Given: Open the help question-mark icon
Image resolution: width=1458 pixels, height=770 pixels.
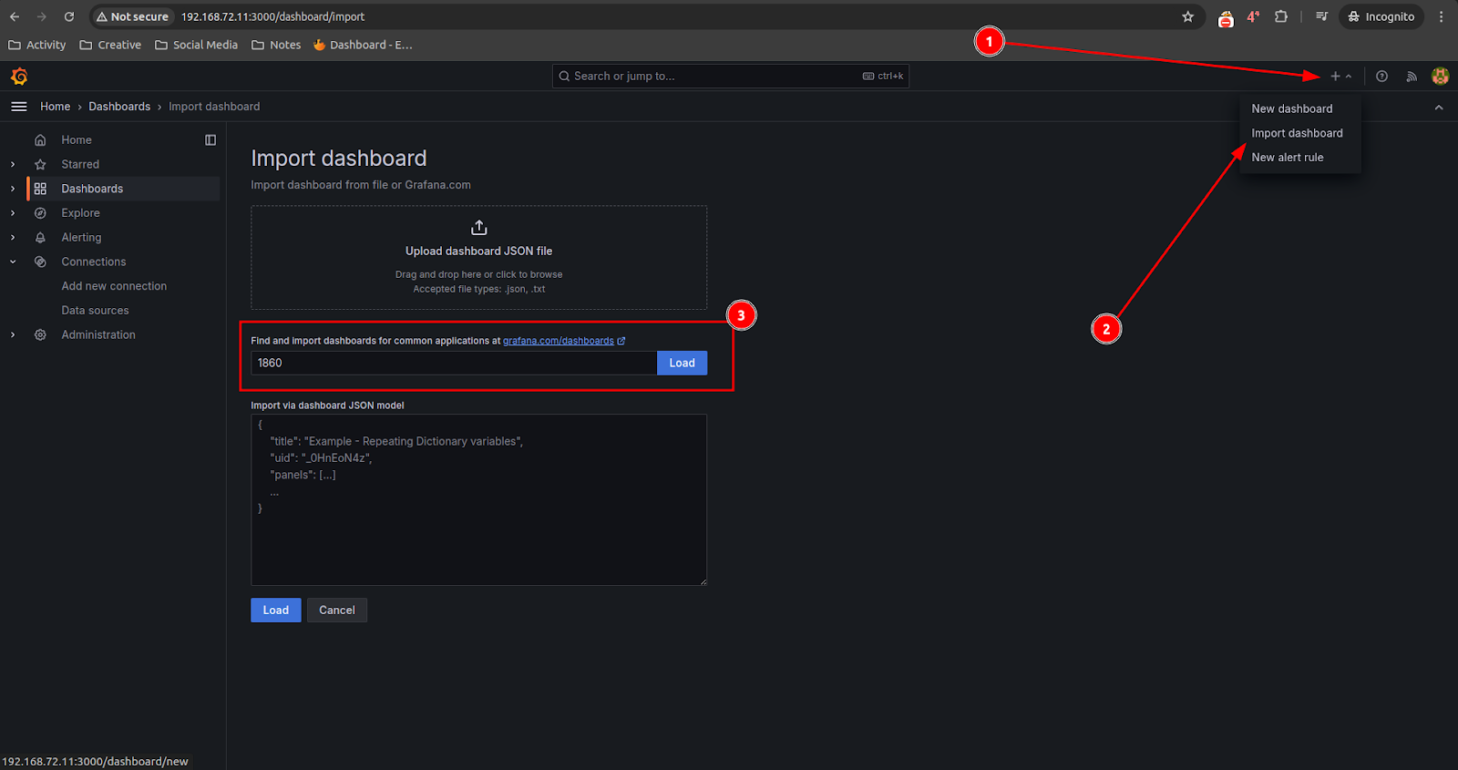Looking at the screenshot, I should 1381,77.
